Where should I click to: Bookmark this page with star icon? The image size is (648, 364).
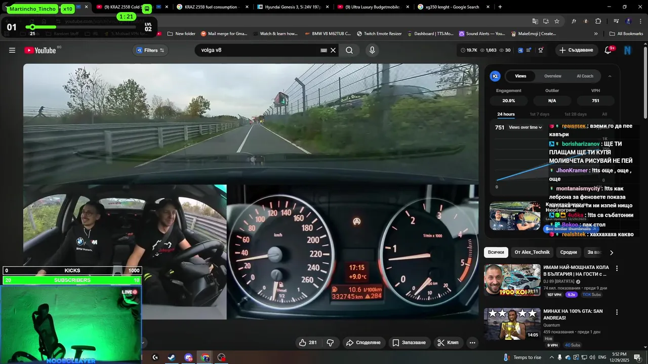click(557, 21)
